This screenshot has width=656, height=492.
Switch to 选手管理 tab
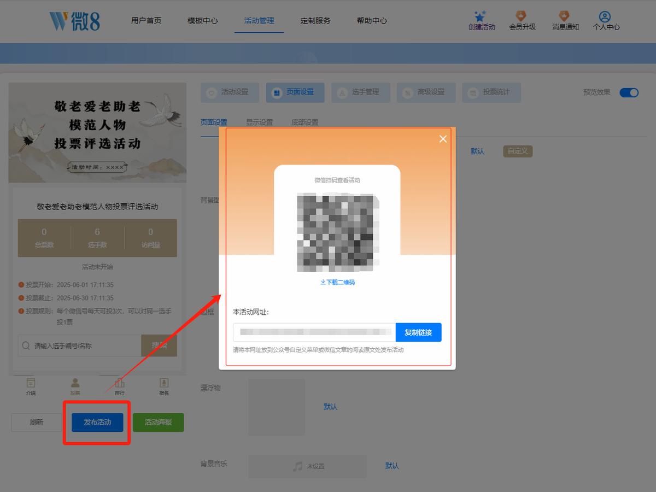coord(361,92)
